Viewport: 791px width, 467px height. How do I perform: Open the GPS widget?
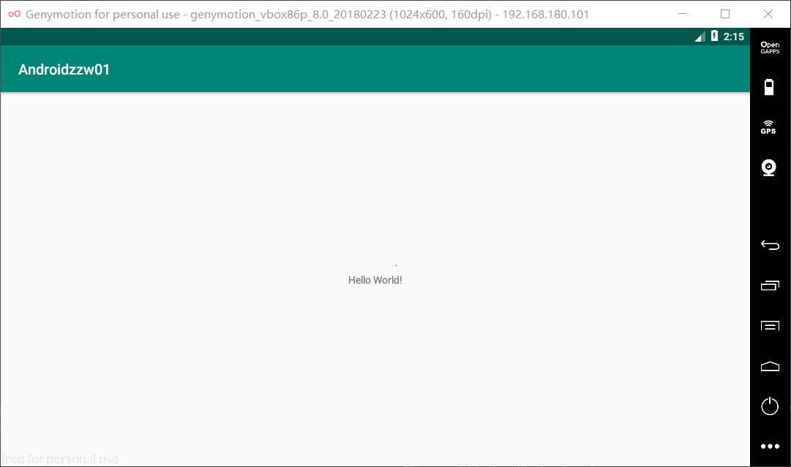coord(768,127)
